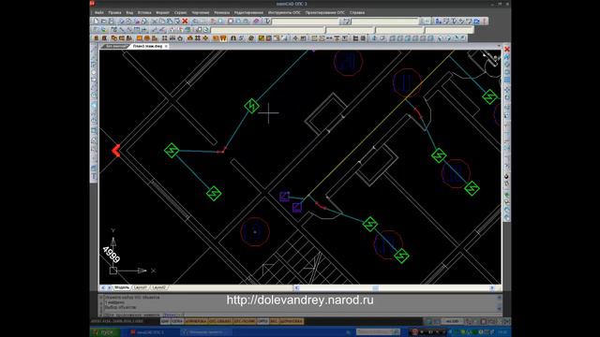Click the second taskbar window button
The width and height of the screenshot is (600, 337).
coord(206,332)
